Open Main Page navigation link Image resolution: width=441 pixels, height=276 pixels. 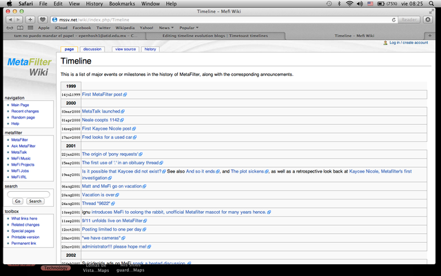pos(20,105)
